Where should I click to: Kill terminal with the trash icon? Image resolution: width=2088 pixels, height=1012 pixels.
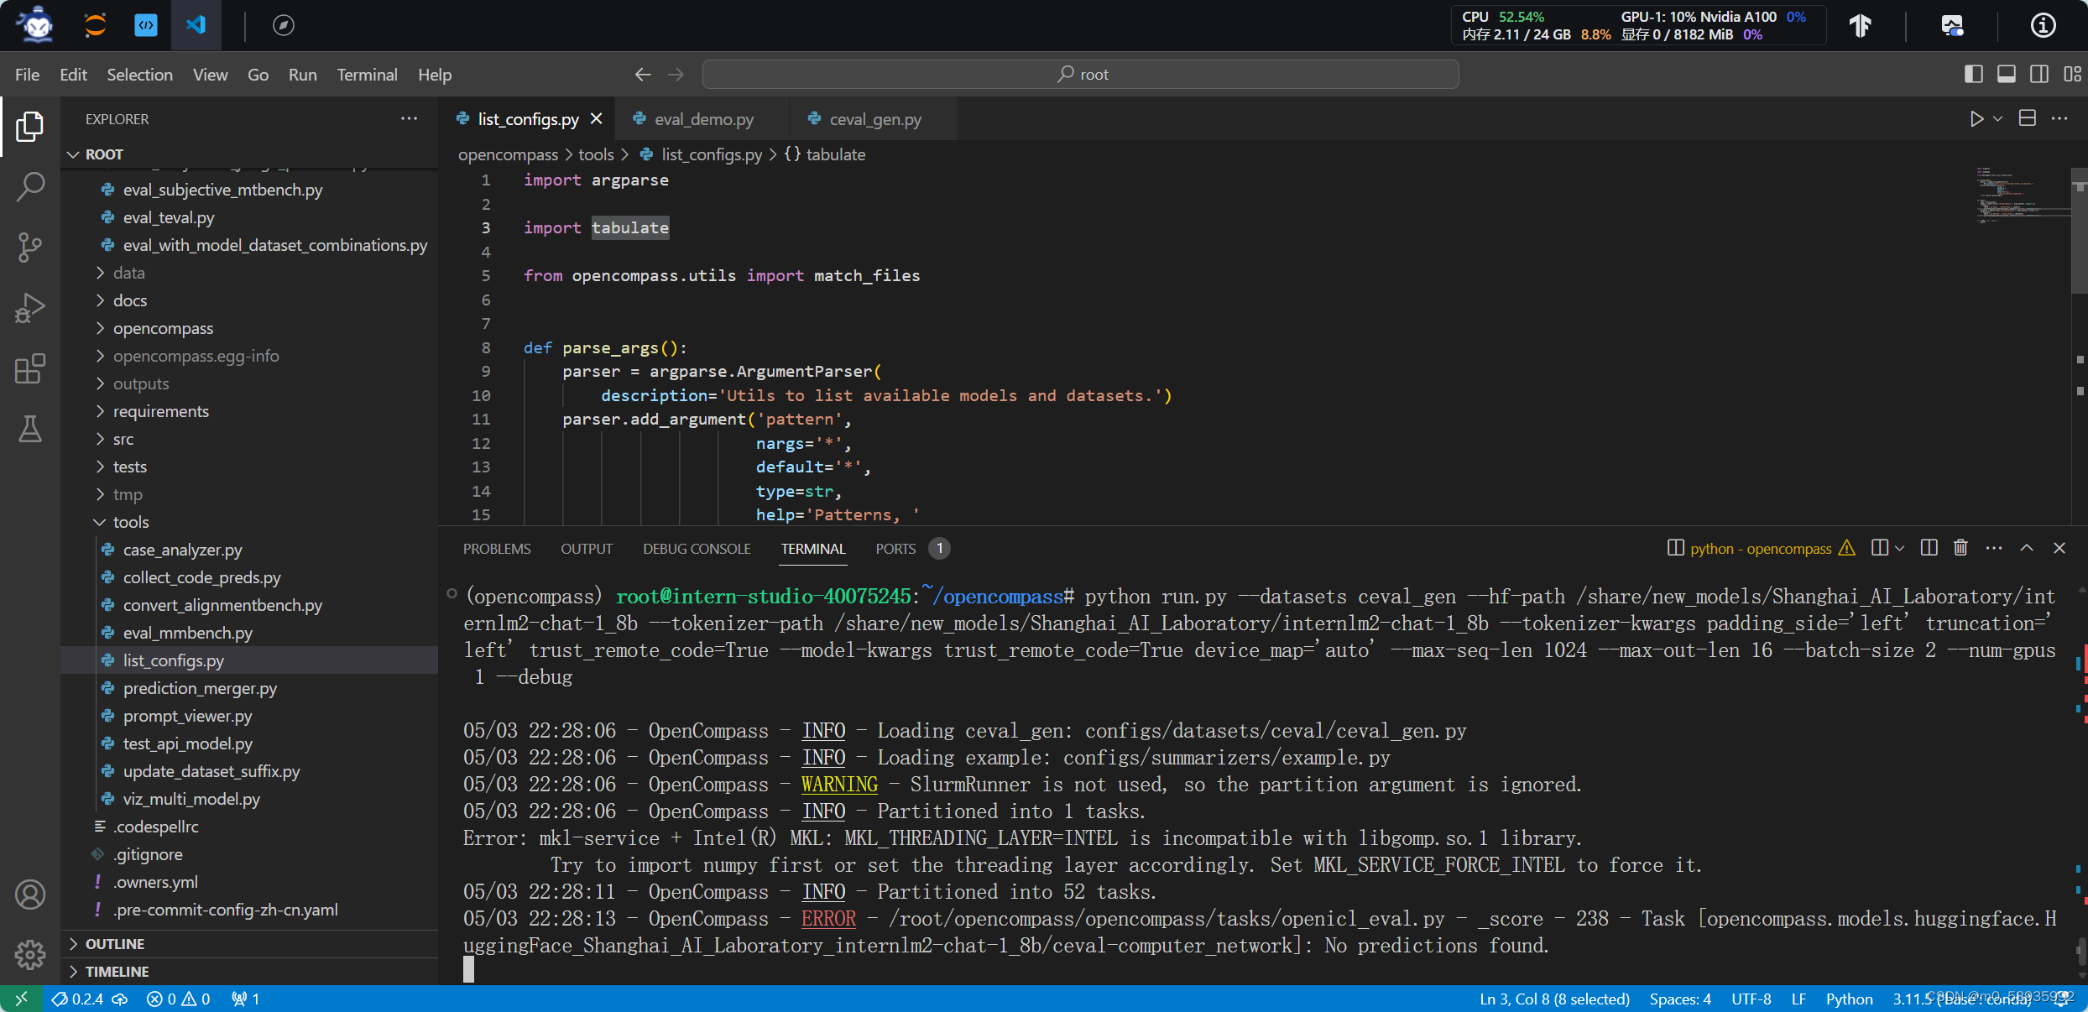click(1960, 548)
